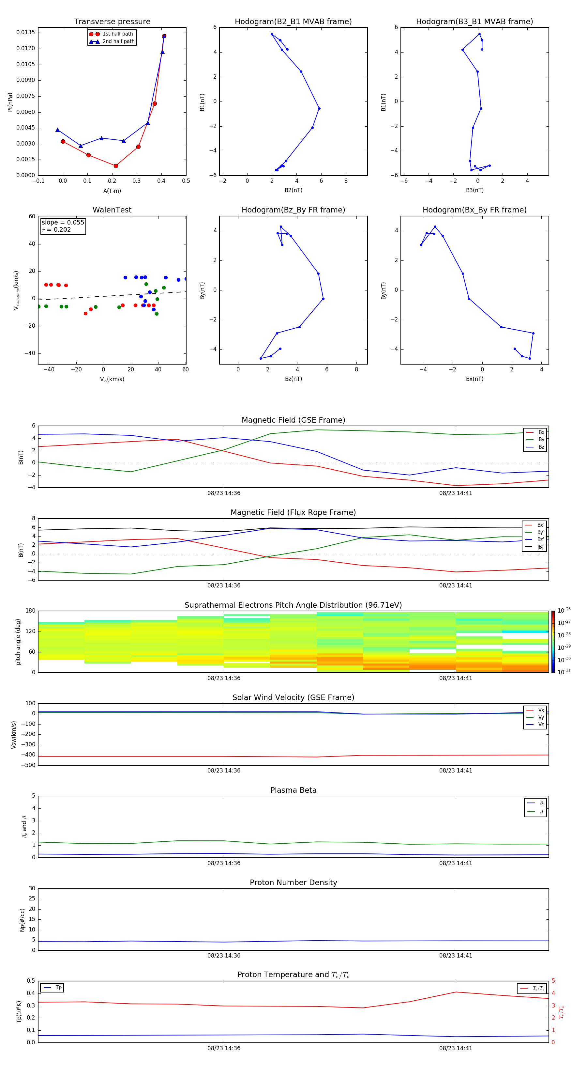Click the 'Vsw(km/s)' axis label
587x1077 pixels.
14,735
